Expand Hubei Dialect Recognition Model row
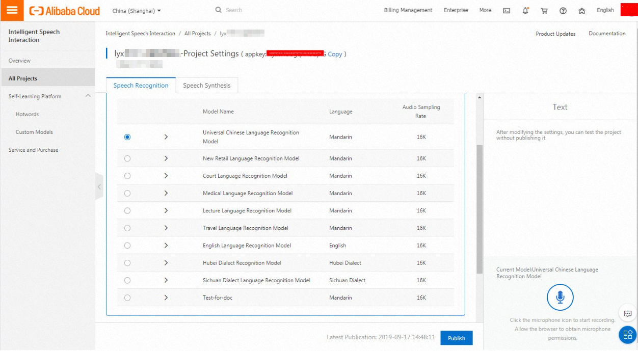 (x=166, y=263)
